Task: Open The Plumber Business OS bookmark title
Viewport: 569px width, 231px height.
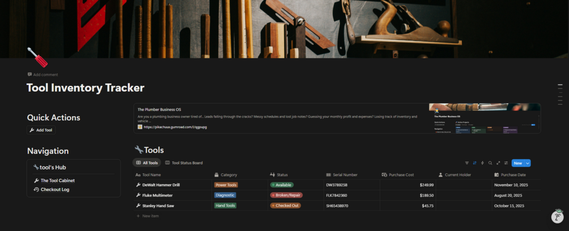Action: tap(159, 110)
